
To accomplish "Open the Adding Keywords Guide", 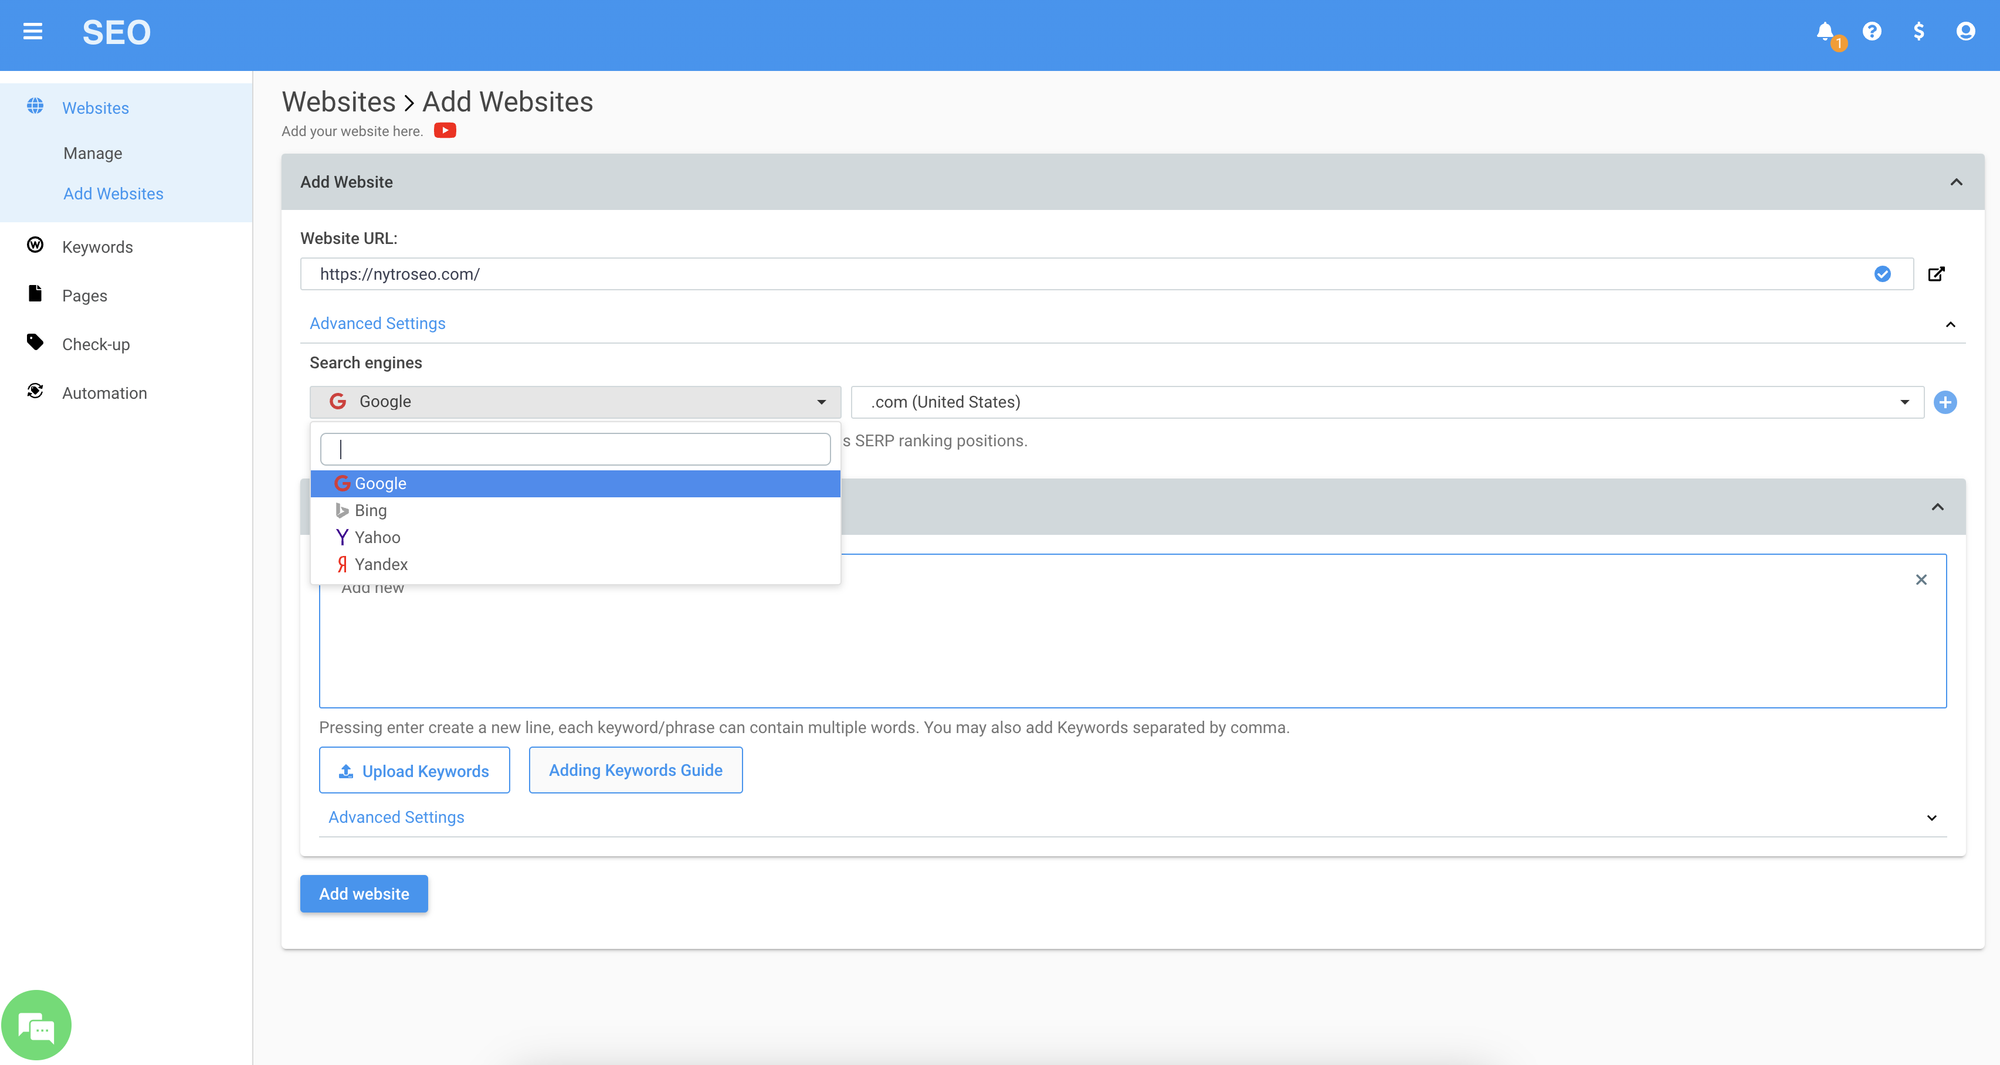I will 636,770.
